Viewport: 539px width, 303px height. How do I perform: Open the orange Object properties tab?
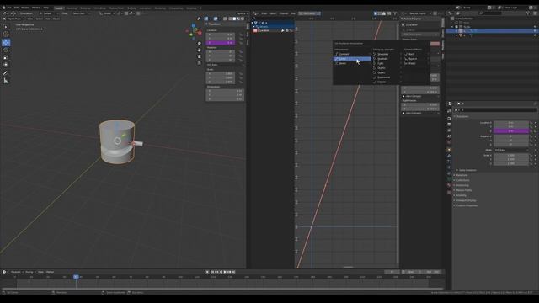[x=449, y=150]
